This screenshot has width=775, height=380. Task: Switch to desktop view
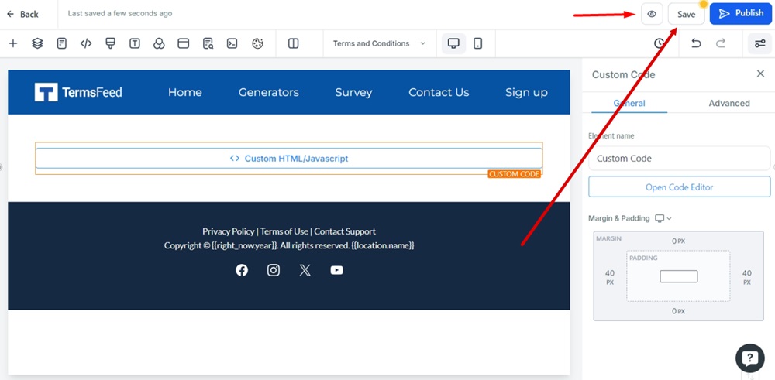[x=453, y=43]
